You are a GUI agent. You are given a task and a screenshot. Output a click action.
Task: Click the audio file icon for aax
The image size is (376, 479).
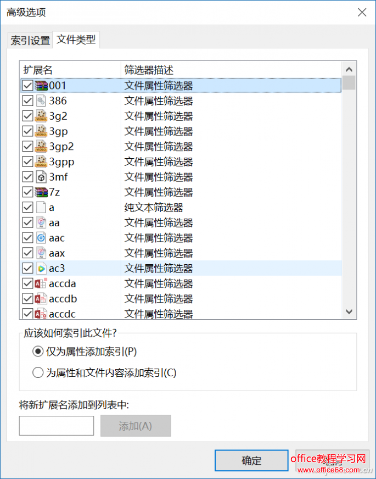click(41, 253)
